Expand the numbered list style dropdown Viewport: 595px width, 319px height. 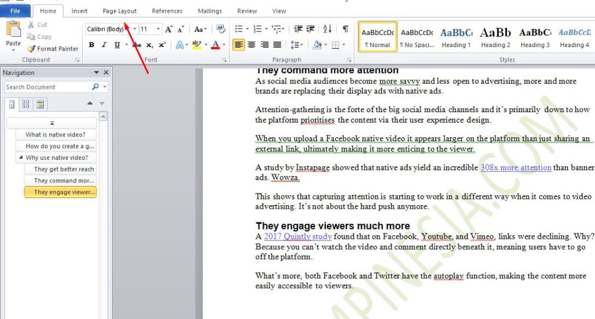266,29
